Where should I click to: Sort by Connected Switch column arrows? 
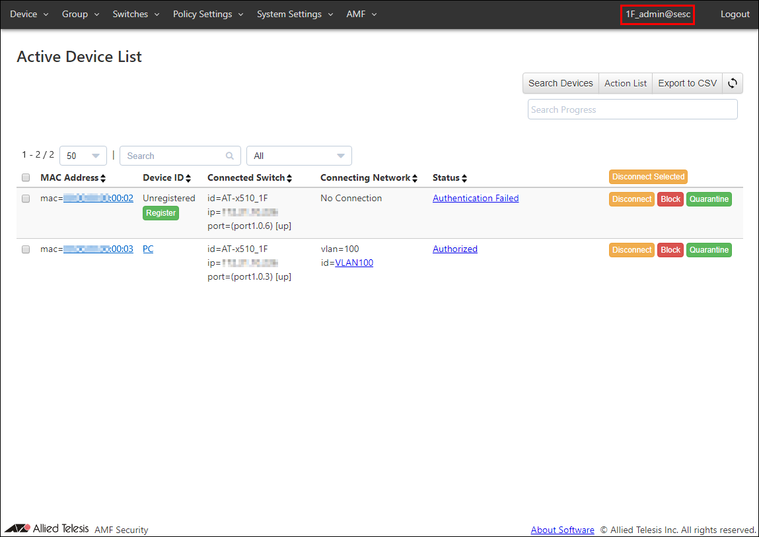click(x=289, y=178)
